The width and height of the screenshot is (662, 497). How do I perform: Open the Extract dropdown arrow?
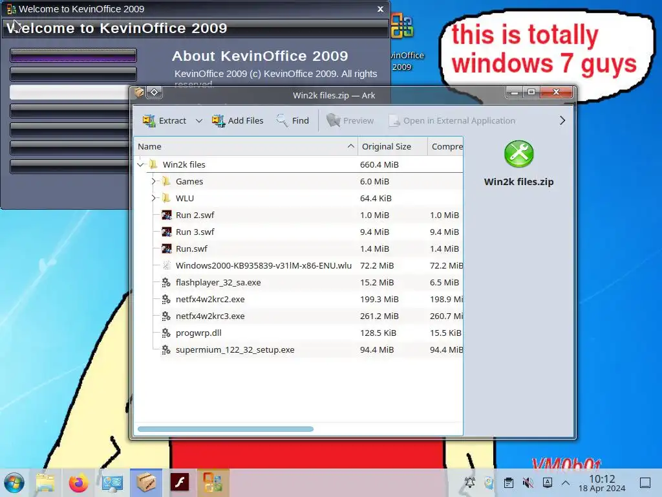(x=199, y=121)
